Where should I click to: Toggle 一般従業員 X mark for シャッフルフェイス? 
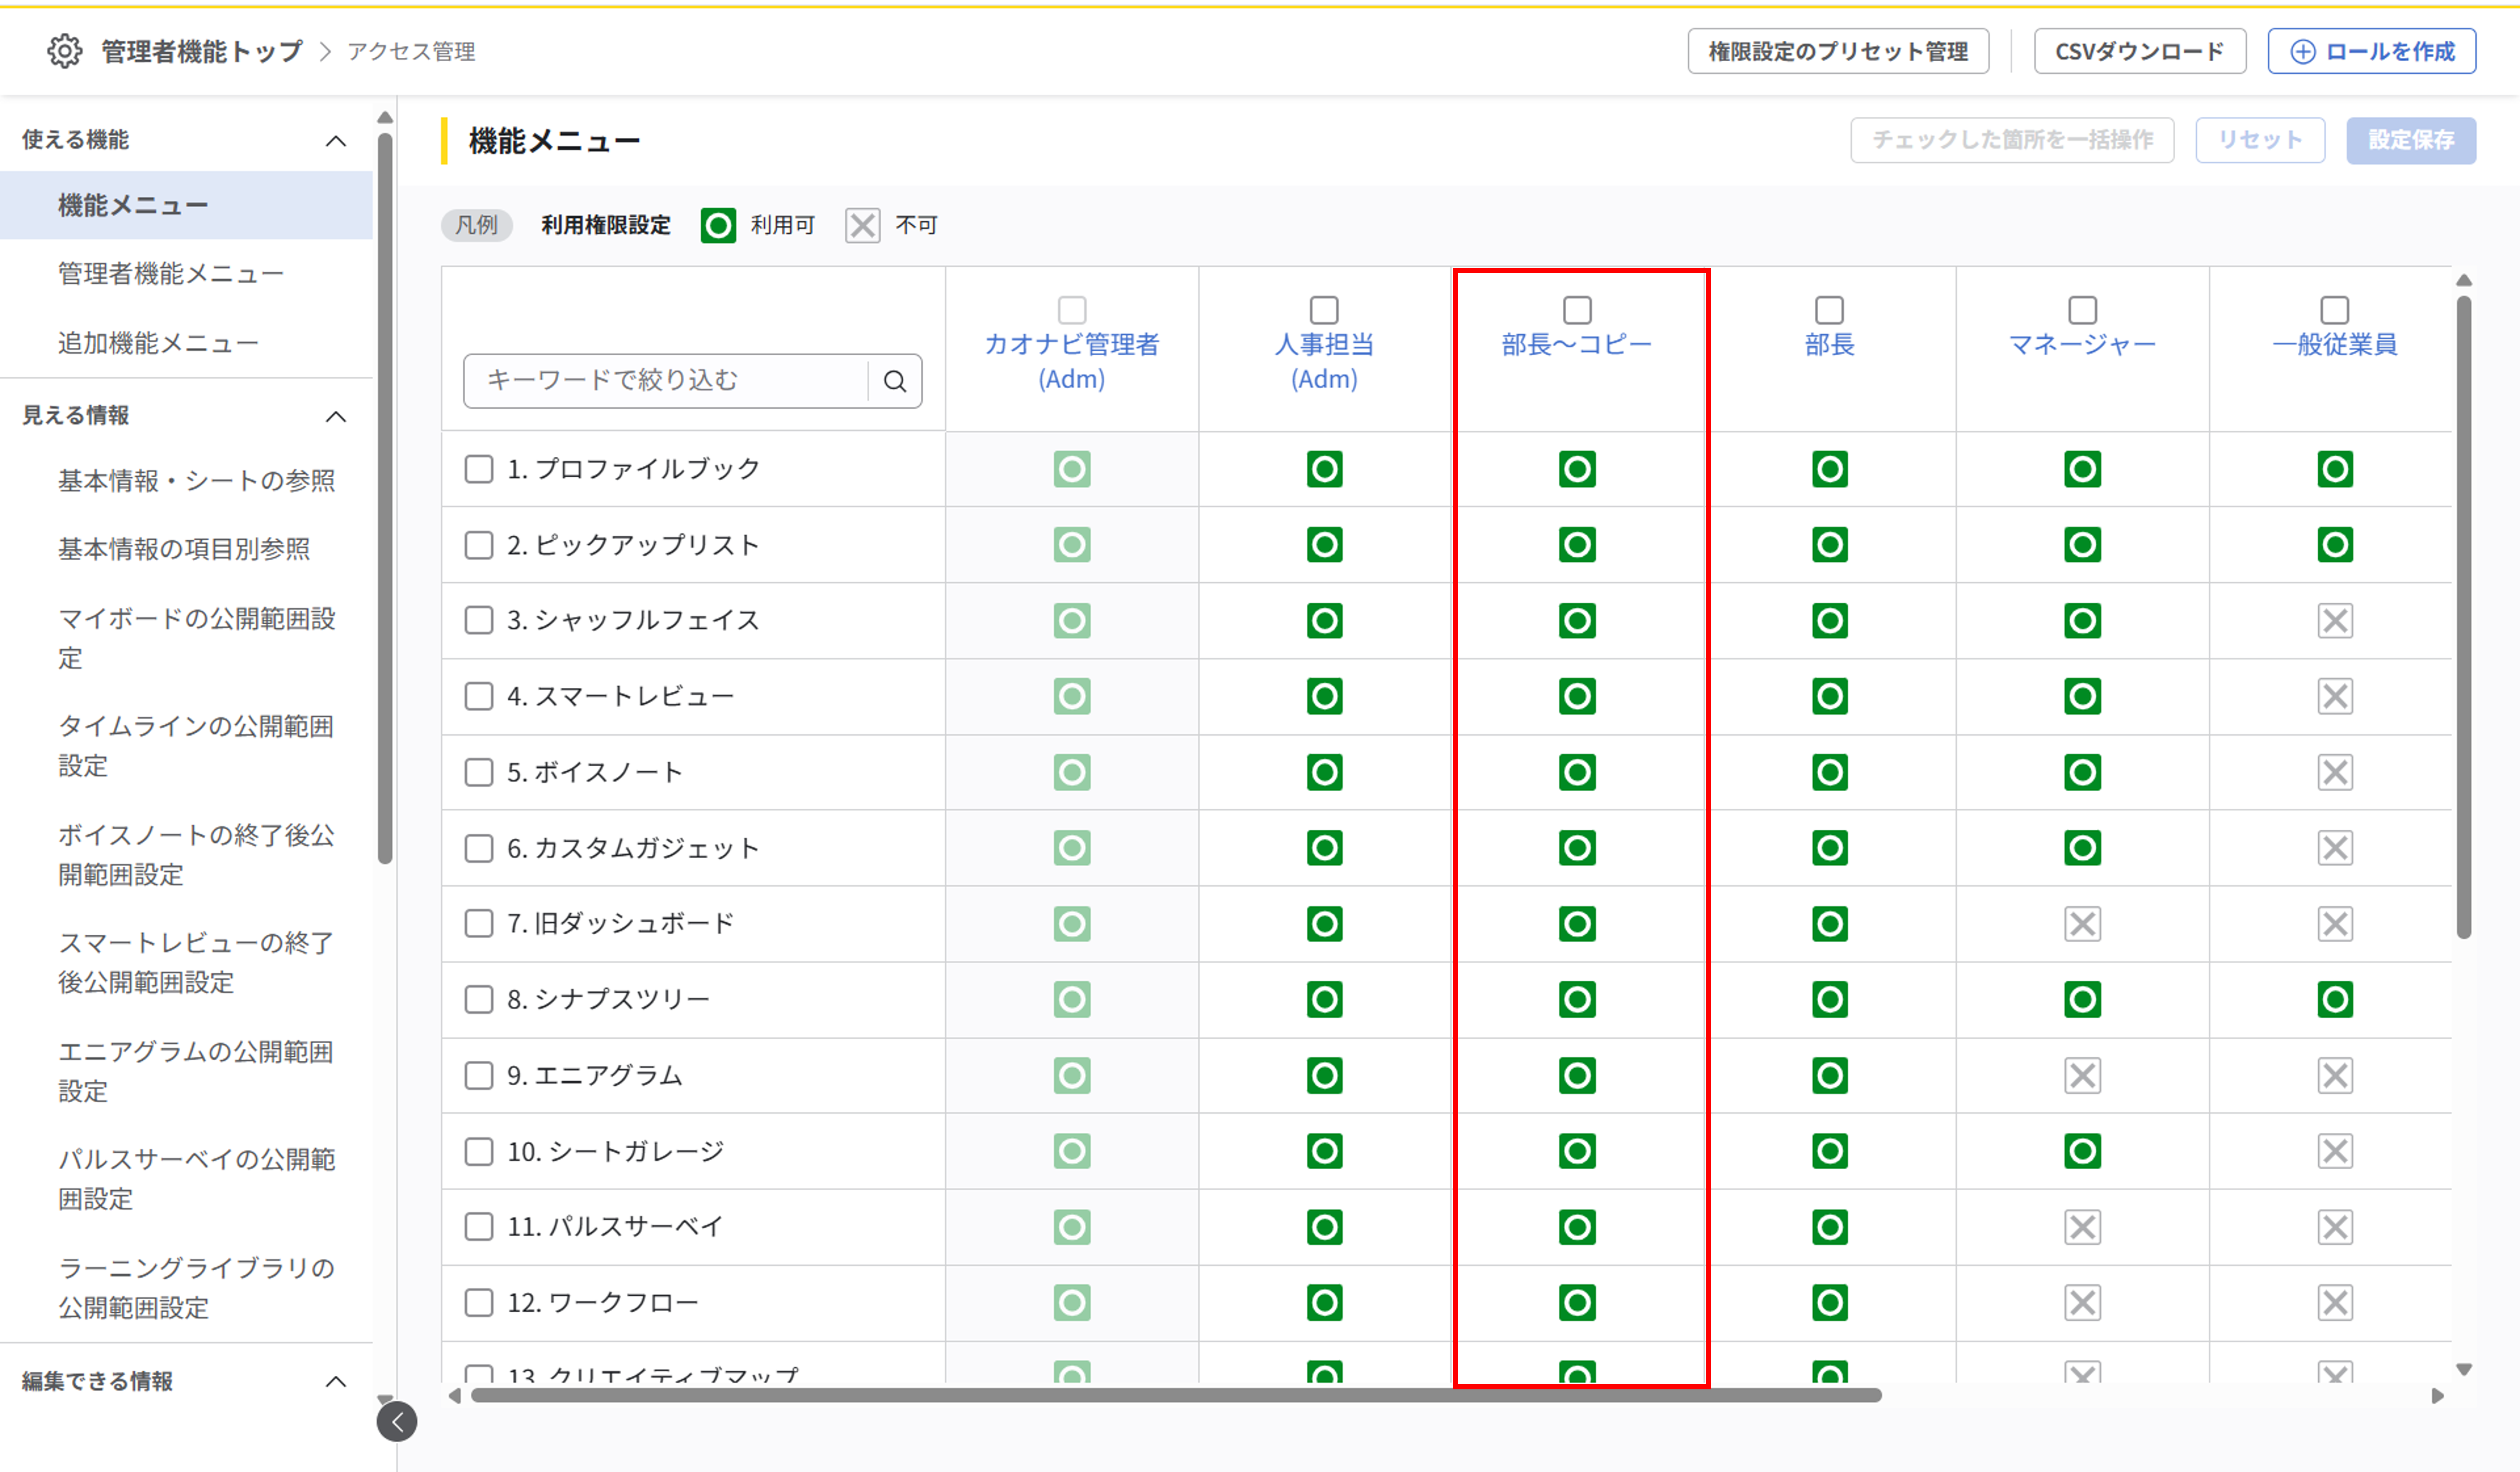[2335, 621]
